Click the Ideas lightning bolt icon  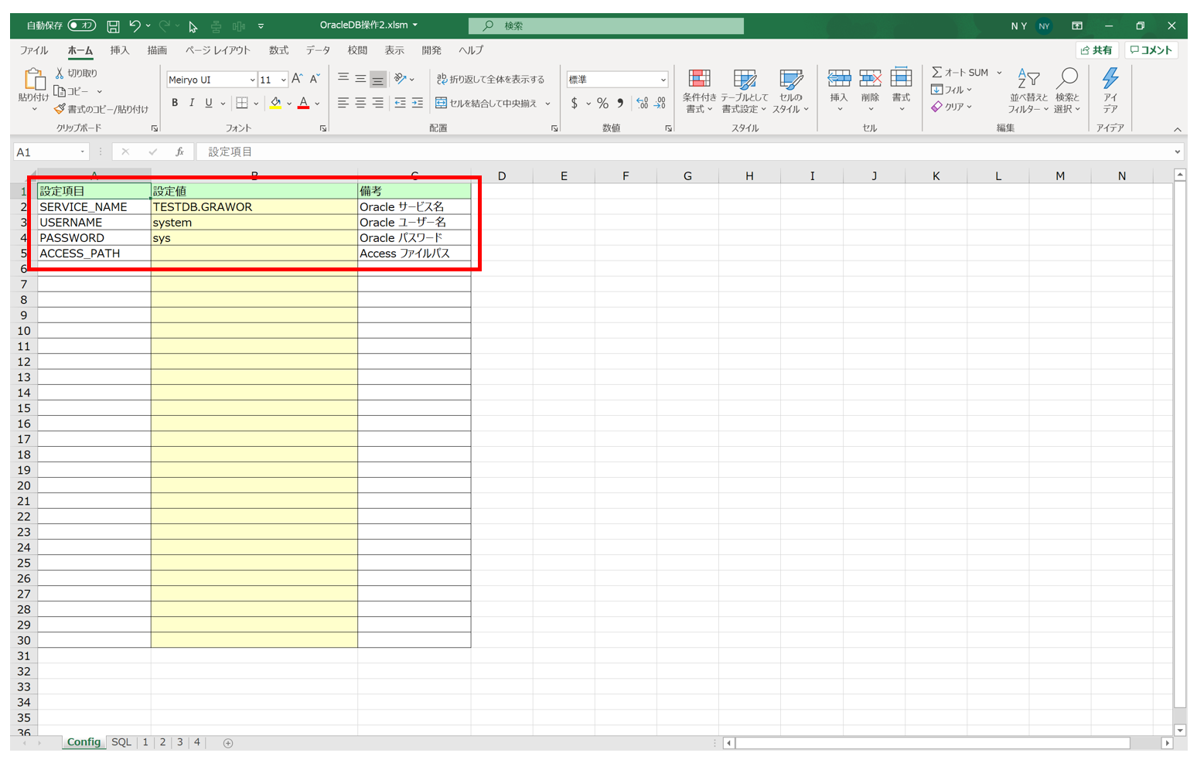[1110, 78]
